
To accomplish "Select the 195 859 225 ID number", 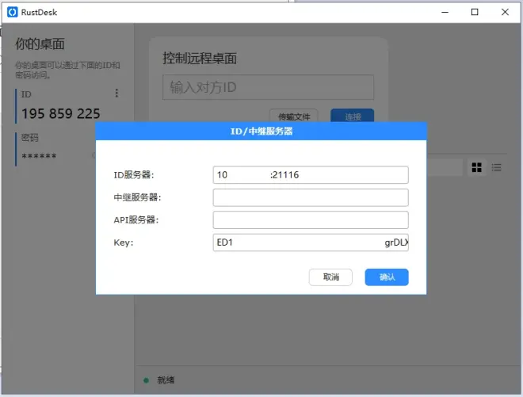I will 61,113.
